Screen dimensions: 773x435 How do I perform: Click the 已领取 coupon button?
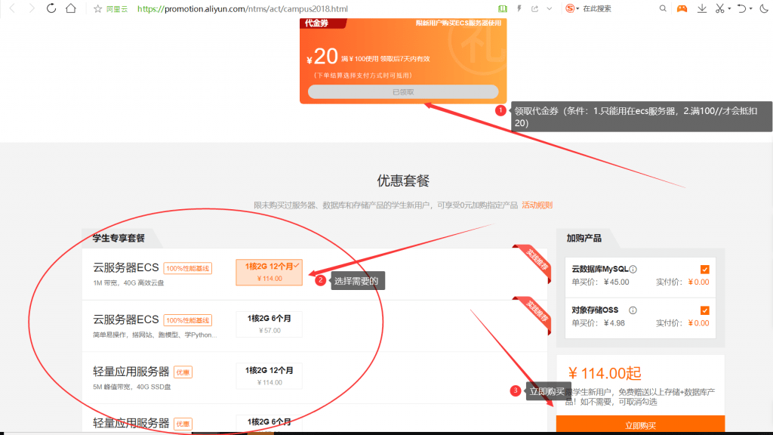(x=403, y=91)
